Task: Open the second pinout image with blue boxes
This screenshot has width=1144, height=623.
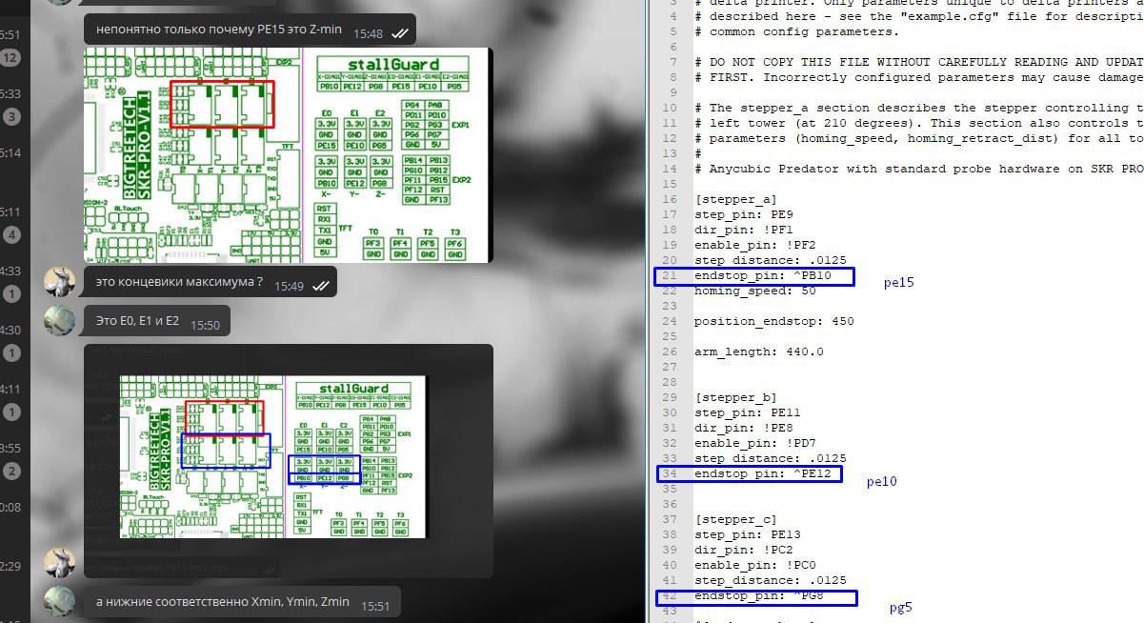Action: coord(289,461)
